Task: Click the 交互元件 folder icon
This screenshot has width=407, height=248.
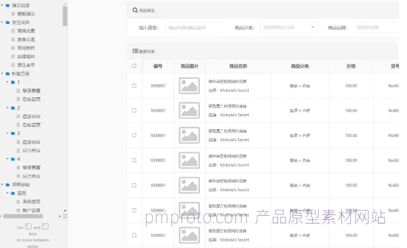Action: pyautogui.click(x=7, y=22)
